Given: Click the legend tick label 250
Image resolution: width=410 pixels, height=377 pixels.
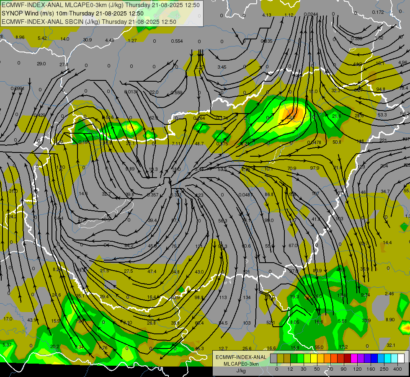Looking at the screenshot, I should 384,369.
